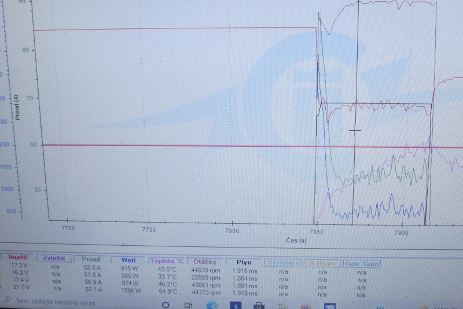Click the crosshair marker on the graph

coord(355,131)
